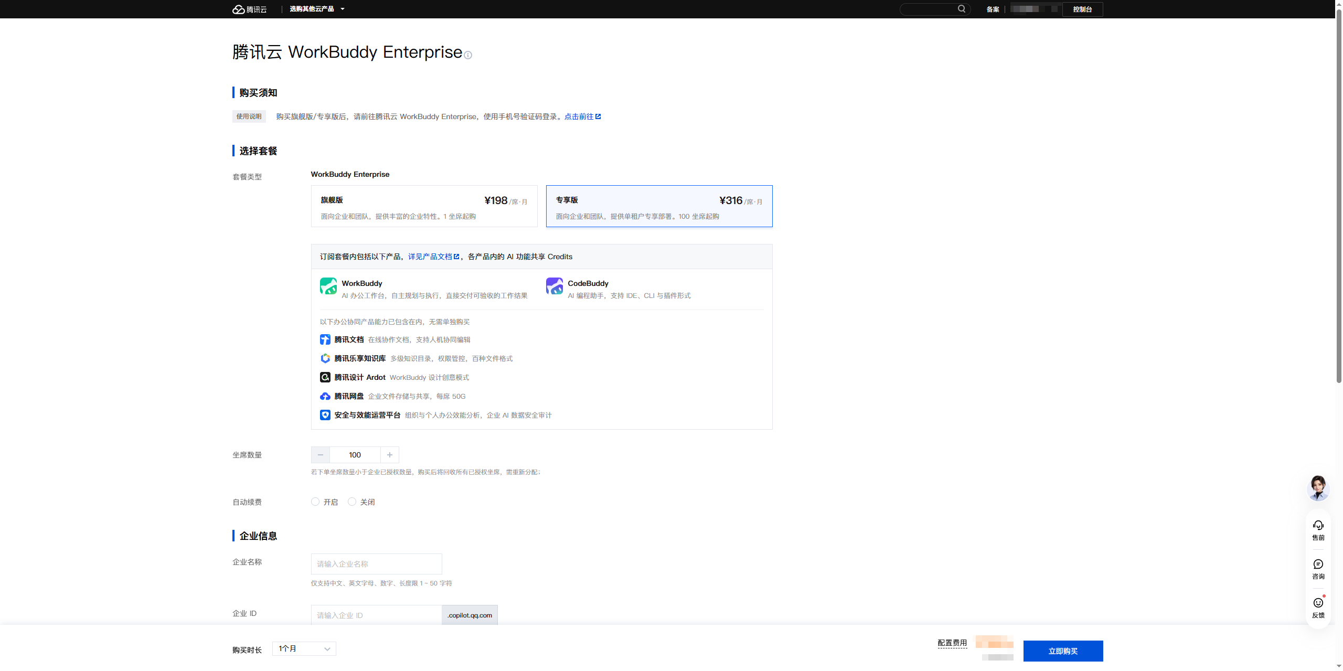Open the 控制台 console button
1343x671 pixels.
(x=1083, y=9)
